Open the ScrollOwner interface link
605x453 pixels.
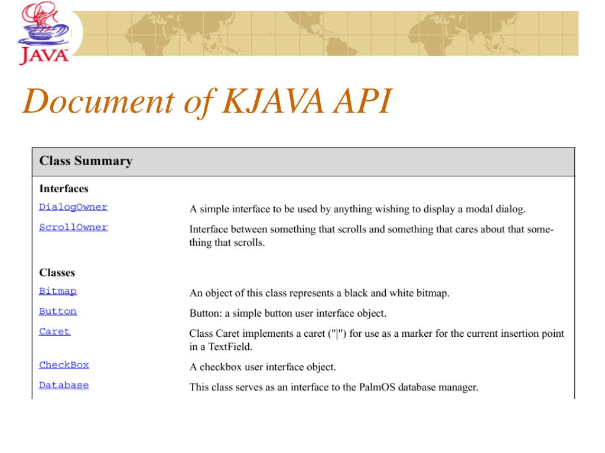[73, 227]
